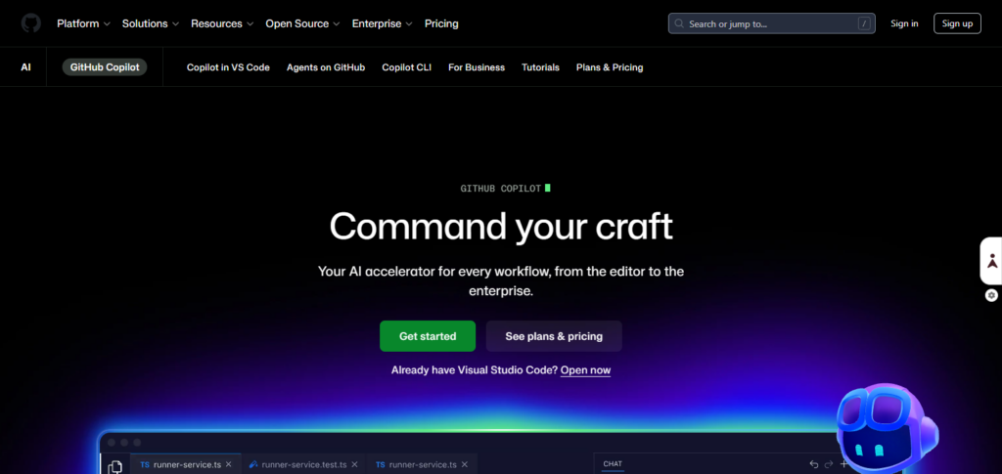
Task: Click the small gear icon below the accessibility widget
Action: 991,295
